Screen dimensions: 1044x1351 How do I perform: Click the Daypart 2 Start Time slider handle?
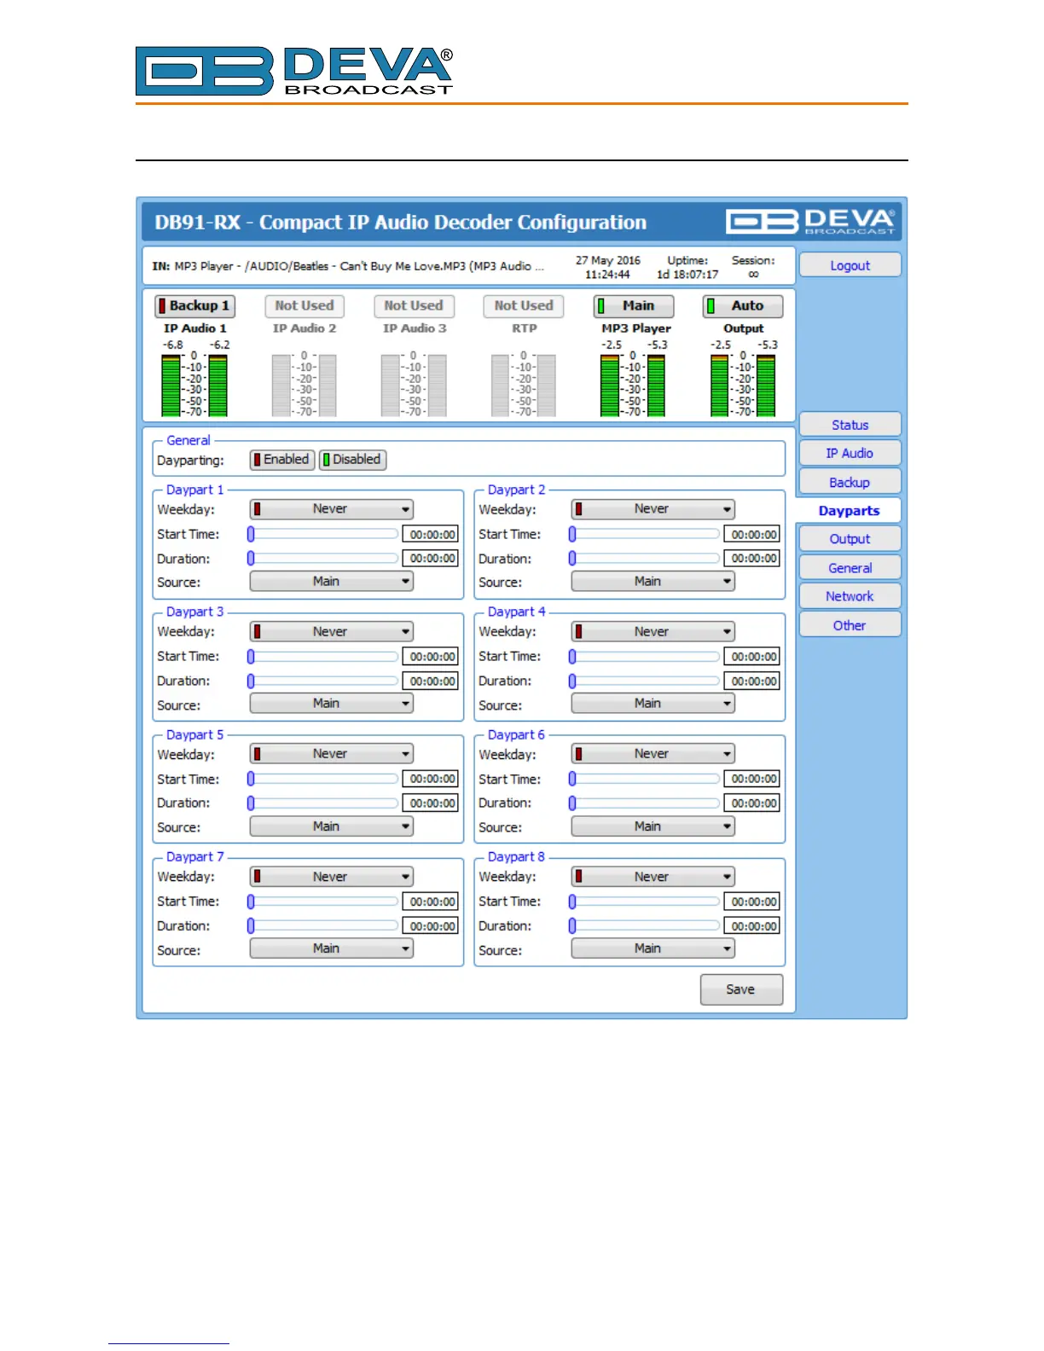pyautogui.click(x=572, y=534)
